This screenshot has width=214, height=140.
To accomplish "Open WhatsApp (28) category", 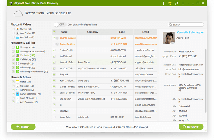I will [x=28, y=68].
